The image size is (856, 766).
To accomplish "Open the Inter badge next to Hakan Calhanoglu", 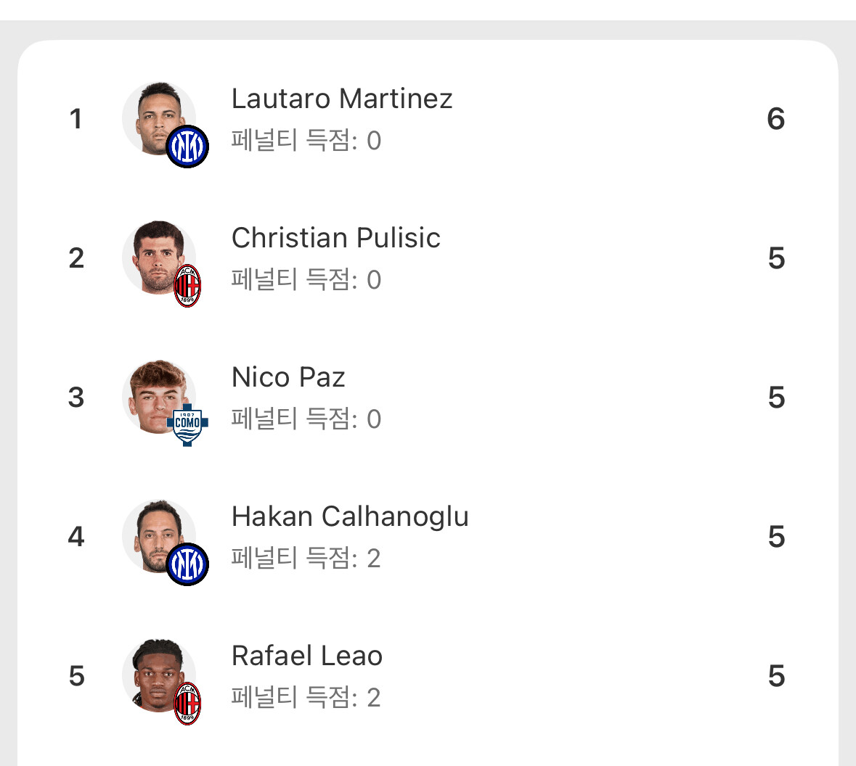I will 187,564.
